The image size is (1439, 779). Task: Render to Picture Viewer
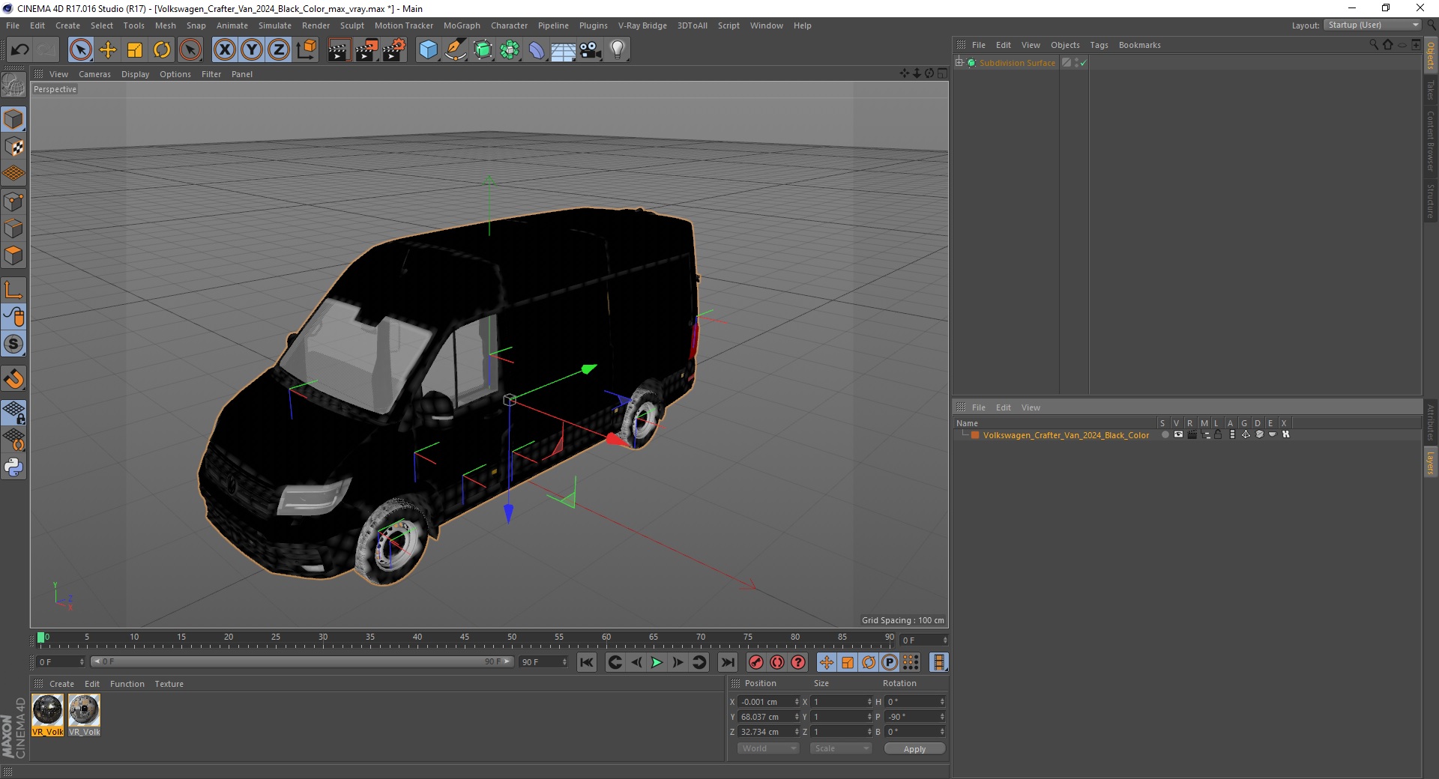[x=366, y=50]
